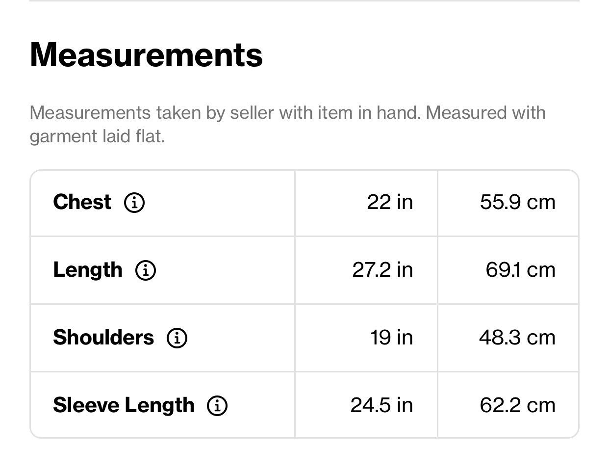The width and height of the screenshot is (609, 474).
Task: Click the Measurements heading
Action: click(146, 54)
